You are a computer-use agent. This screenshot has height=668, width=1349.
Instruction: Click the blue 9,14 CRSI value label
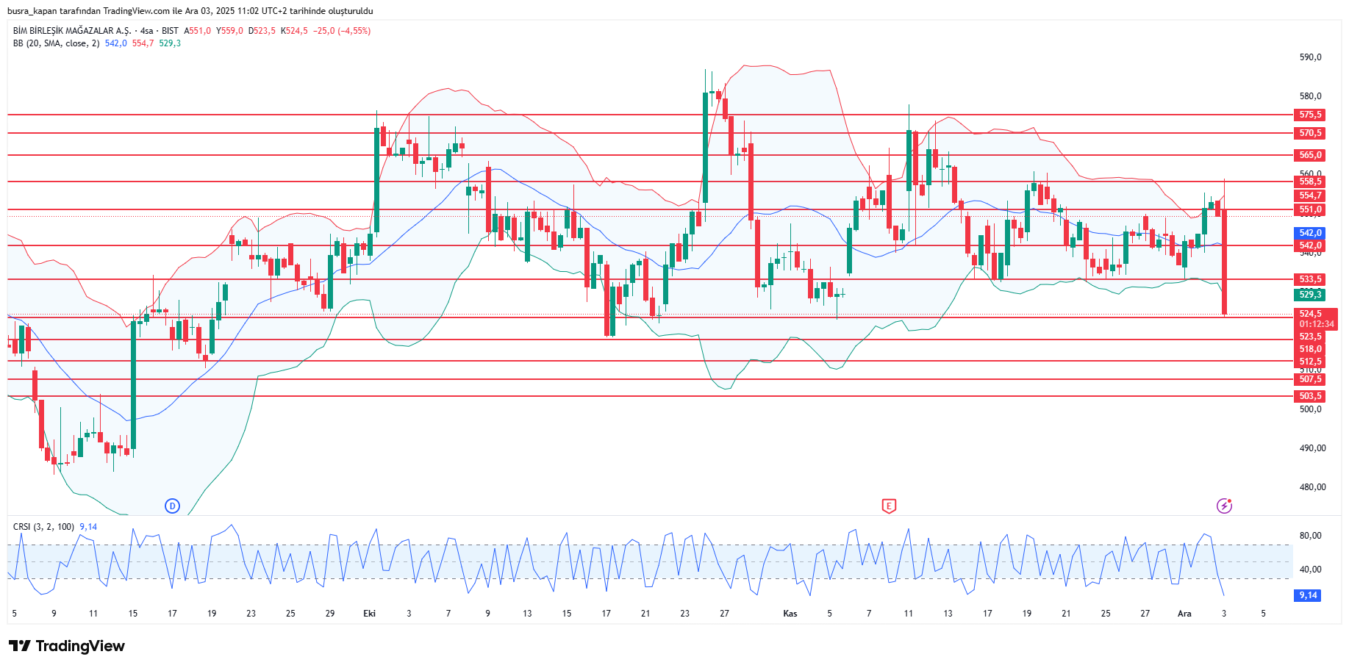(1307, 595)
